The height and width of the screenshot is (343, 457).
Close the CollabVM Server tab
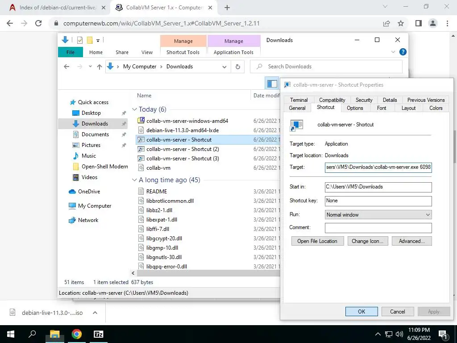coord(211,8)
